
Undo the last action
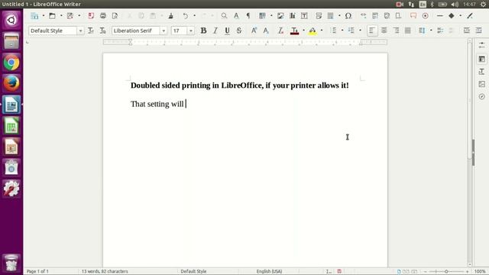tap(186, 15)
